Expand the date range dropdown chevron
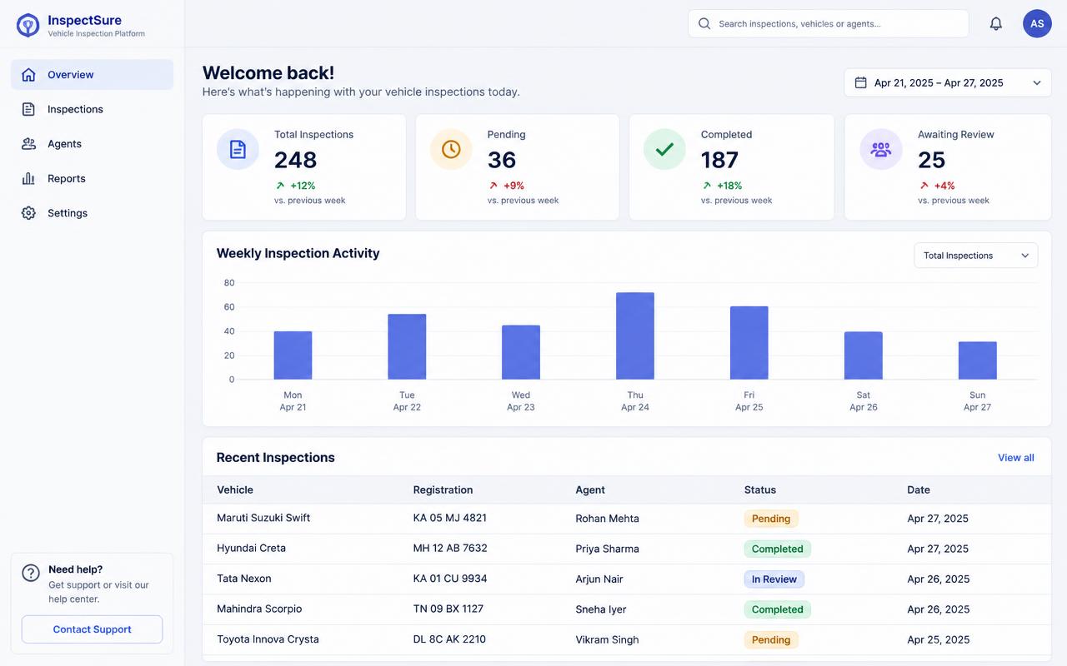This screenshot has width=1067, height=666. pyautogui.click(x=1037, y=82)
